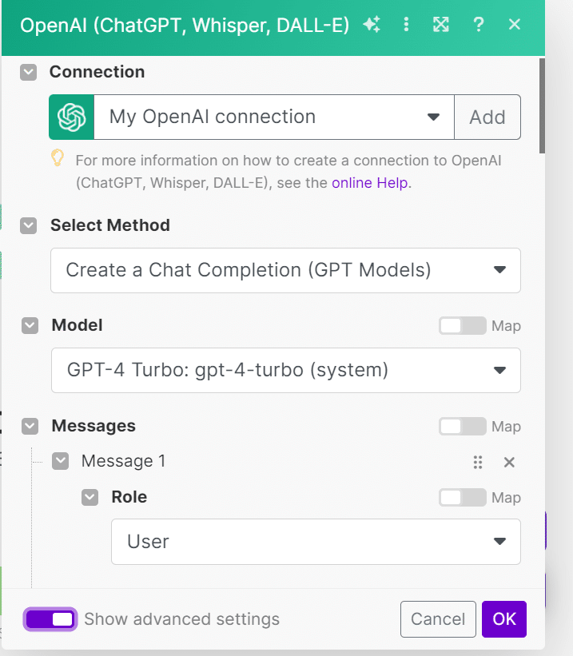573x656 pixels.
Task: Grab the Message 1 drag handle icon
Action: (478, 463)
